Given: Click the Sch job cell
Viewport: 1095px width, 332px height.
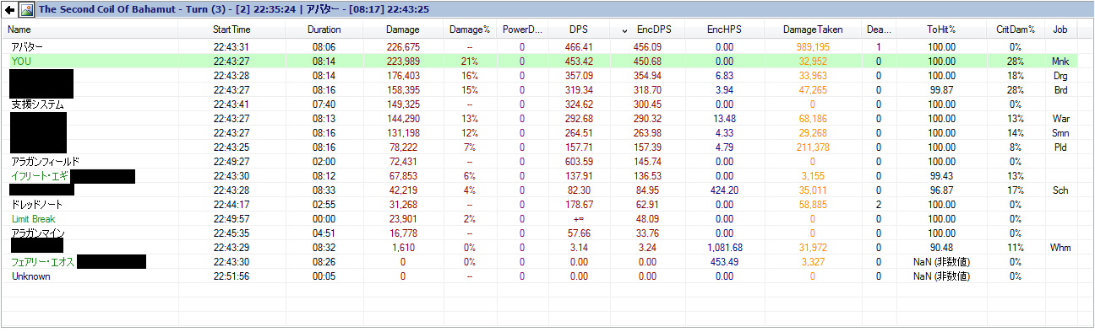Looking at the screenshot, I should pos(1060,190).
